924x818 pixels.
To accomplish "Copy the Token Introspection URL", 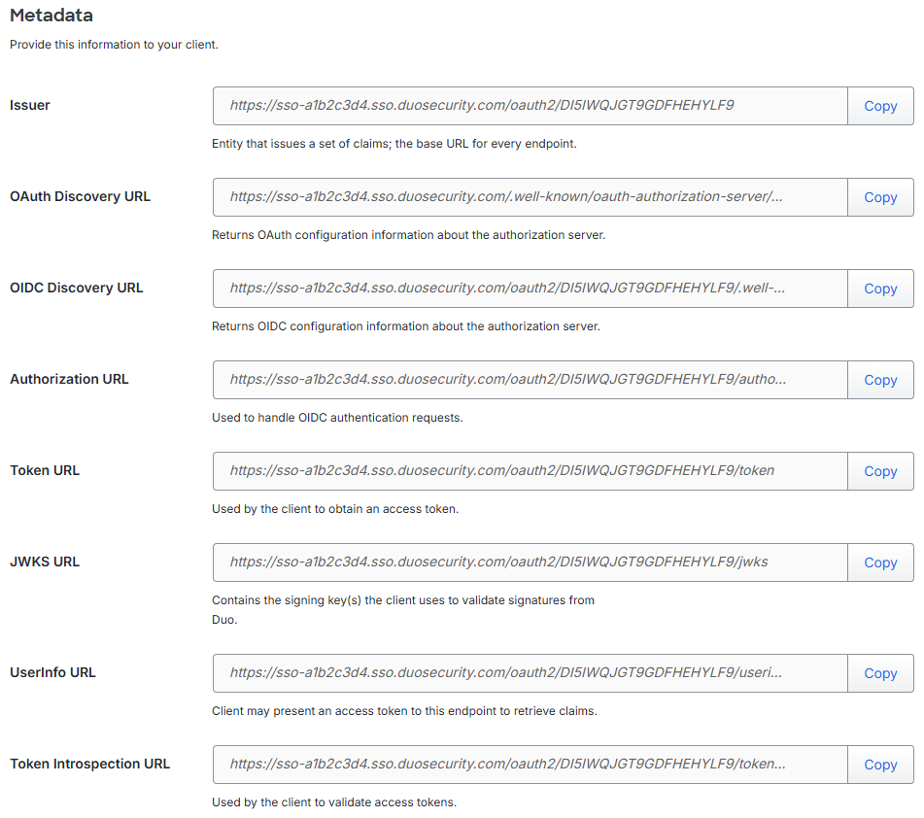I will click(x=879, y=764).
